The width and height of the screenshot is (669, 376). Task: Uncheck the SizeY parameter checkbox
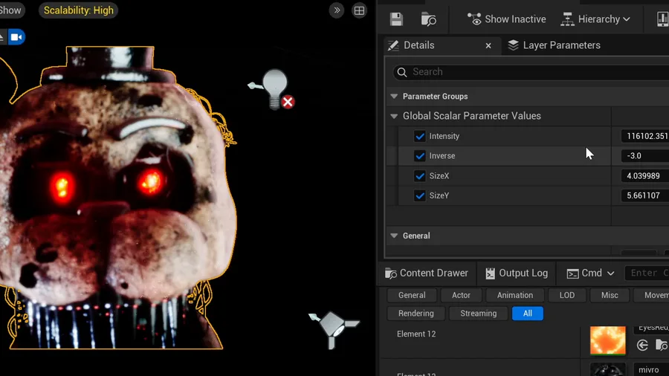(x=420, y=195)
